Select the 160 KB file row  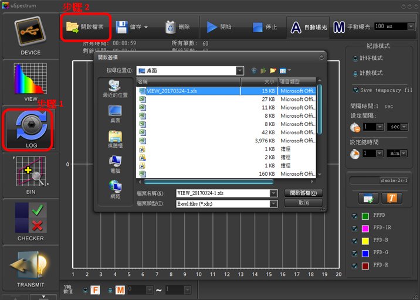click(226, 174)
